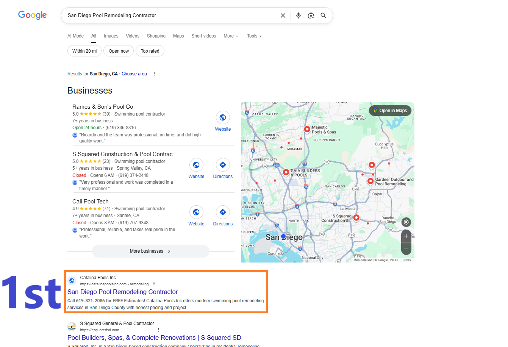The height and width of the screenshot is (347, 508).
Task: Toggle the Top rated filter
Action: click(150, 51)
